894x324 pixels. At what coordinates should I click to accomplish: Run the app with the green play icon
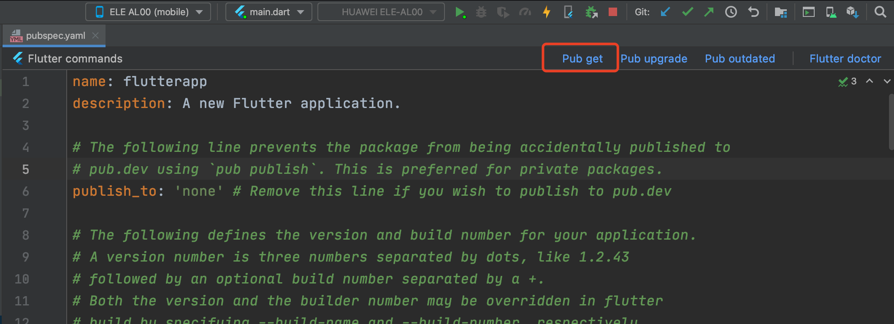pos(460,12)
